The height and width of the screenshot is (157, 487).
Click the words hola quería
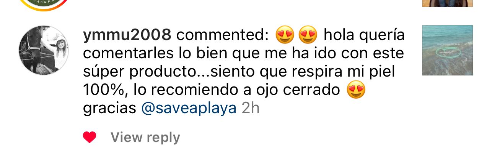point(364,35)
